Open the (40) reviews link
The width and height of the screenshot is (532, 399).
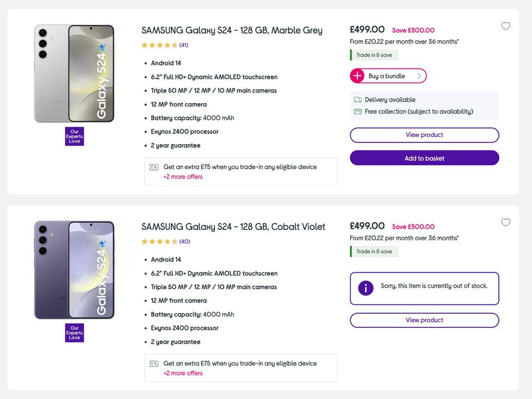click(183, 241)
